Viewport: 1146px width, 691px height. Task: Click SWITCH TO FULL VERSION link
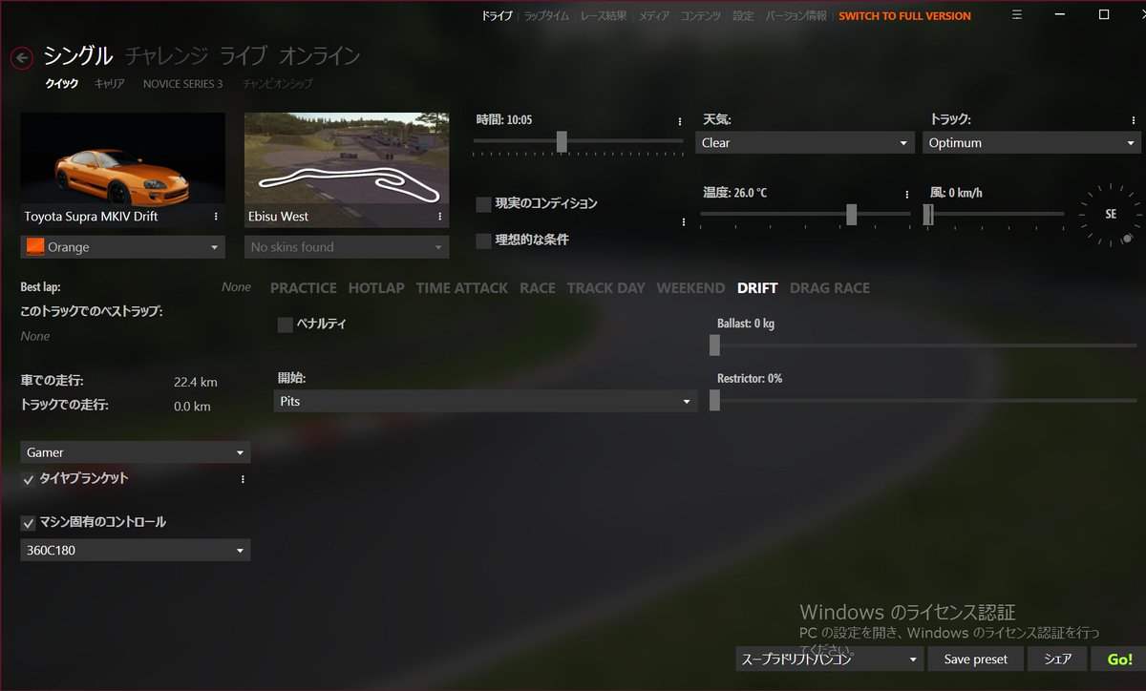[x=904, y=16]
